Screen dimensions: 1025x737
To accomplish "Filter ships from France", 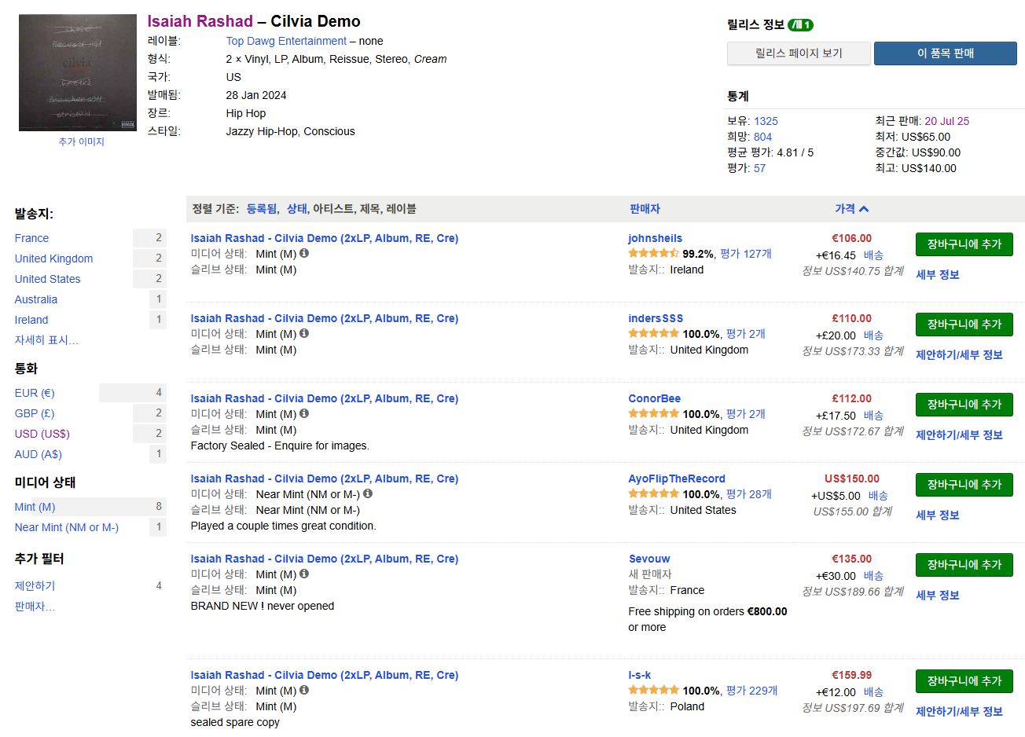I will click(x=31, y=238).
